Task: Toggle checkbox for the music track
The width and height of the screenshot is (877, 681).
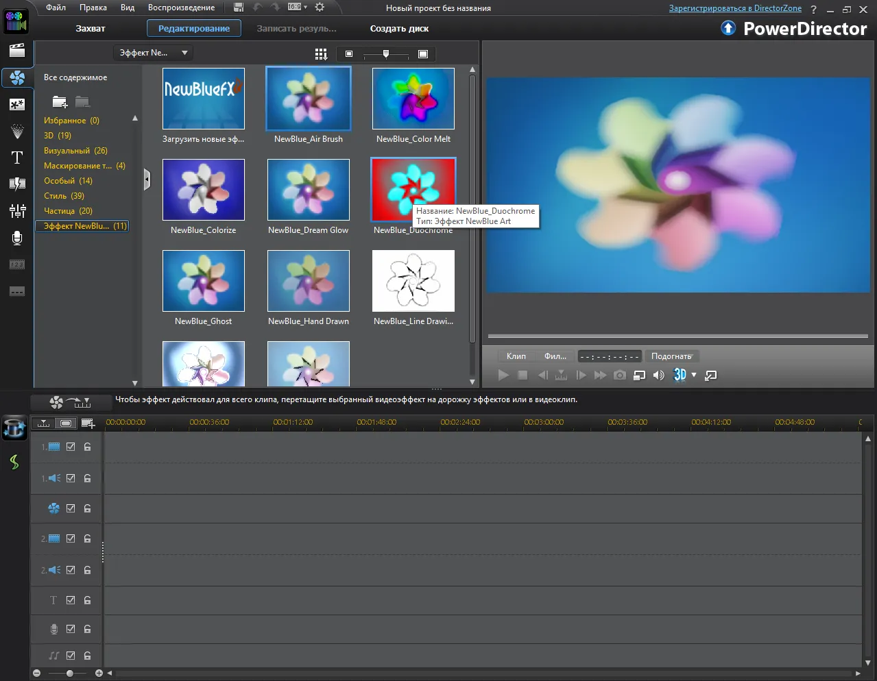Action: pyautogui.click(x=71, y=656)
